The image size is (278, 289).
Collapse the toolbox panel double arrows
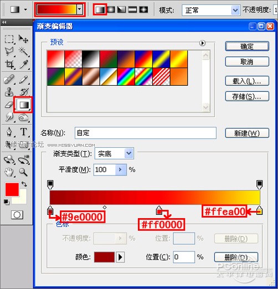(x=4, y=22)
